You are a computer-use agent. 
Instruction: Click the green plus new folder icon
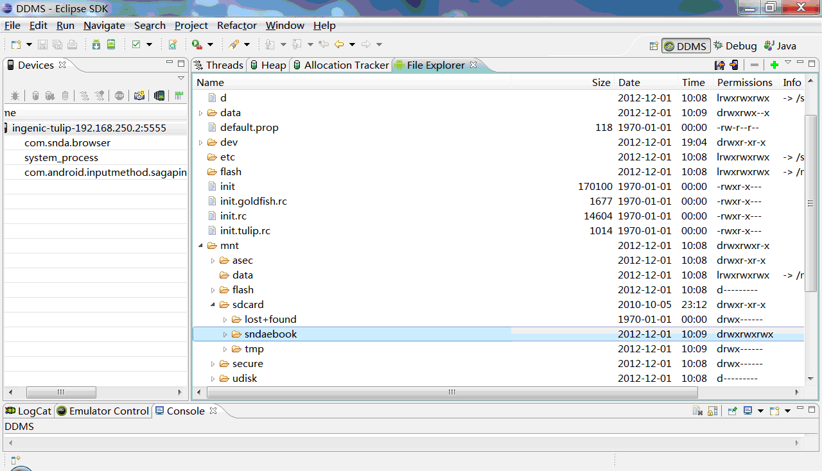click(774, 65)
